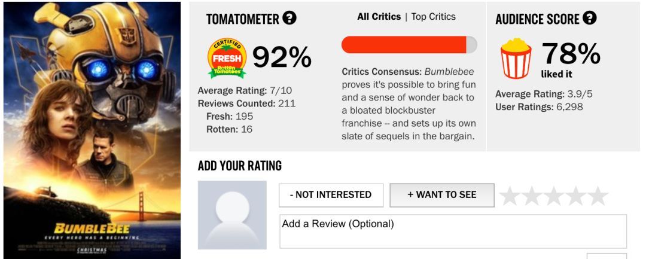This screenshot has height=259, width=646.
Task: Click the user avatar placeholder image
Action: 232,215
